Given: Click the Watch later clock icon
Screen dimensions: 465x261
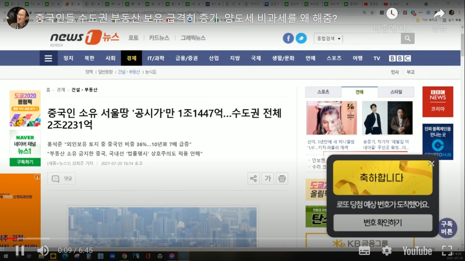Looking at the screenshot, I should click(x=392, y=14).
